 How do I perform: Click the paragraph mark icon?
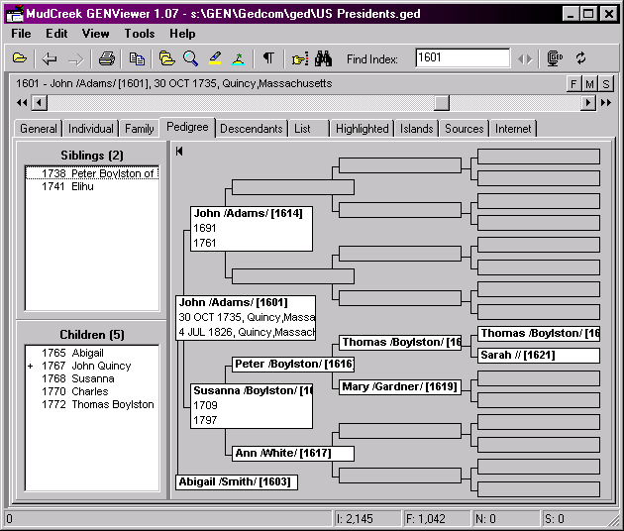[x=268, y=58]
